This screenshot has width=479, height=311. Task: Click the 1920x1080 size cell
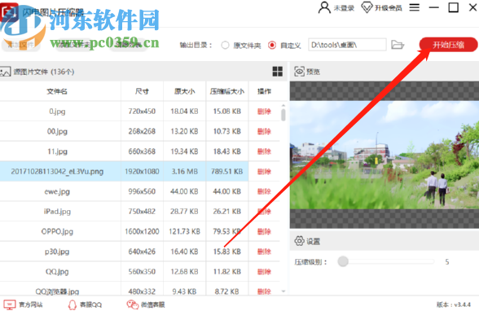[x=142, y=172]
